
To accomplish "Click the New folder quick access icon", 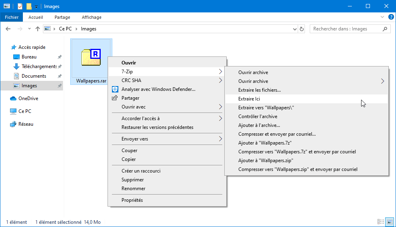I will (x=29, y=6).
